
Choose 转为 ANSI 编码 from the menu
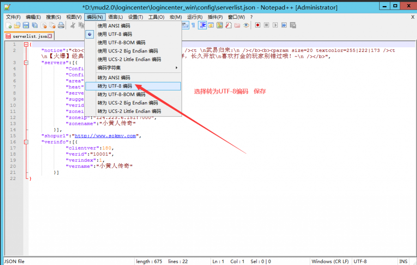(x=133, y=78)
